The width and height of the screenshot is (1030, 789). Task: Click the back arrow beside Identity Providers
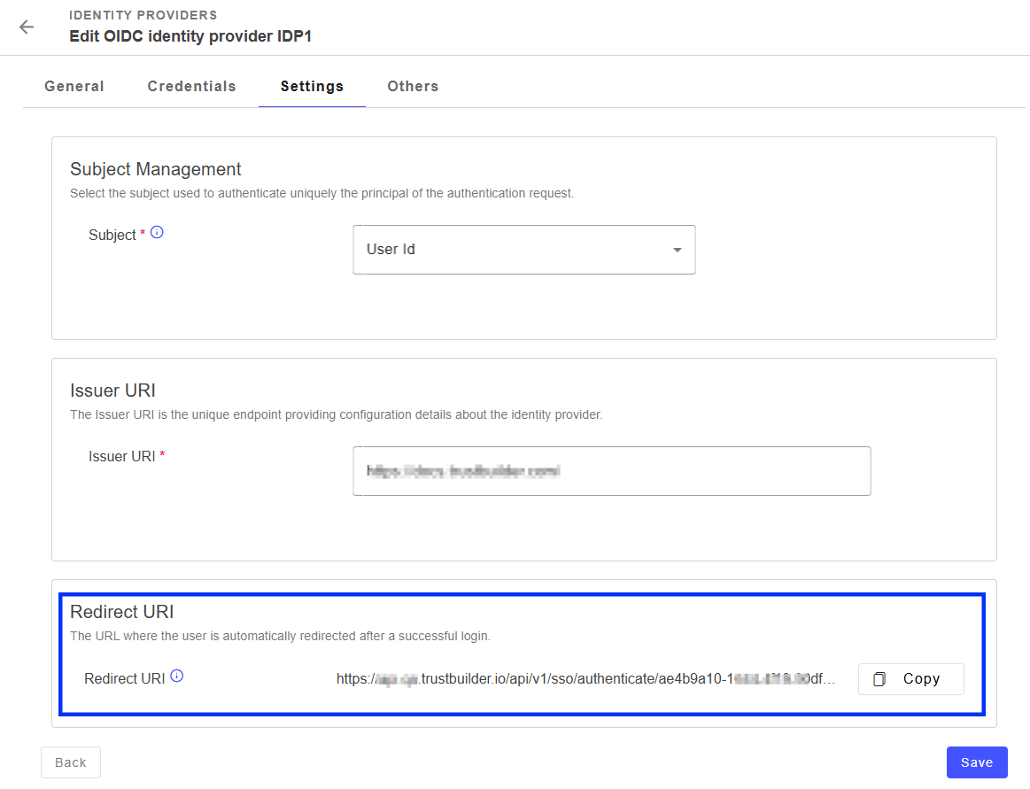27,27
